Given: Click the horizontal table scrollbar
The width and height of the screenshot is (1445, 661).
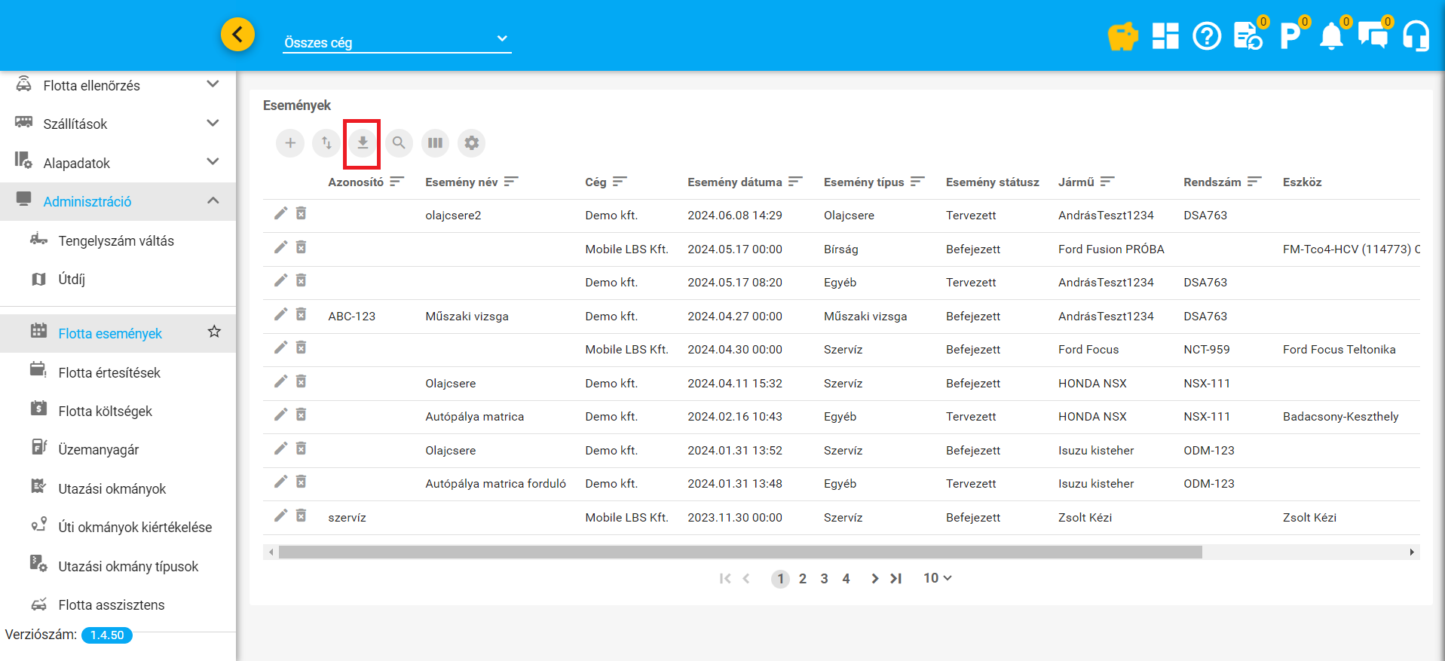Looking at the screenshot, I should [739, 552].
